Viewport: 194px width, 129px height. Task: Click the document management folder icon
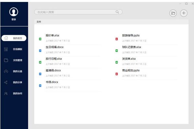[x=6, y=60]
